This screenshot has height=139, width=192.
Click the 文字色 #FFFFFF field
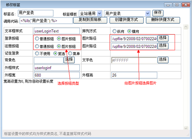pos(134,60)
